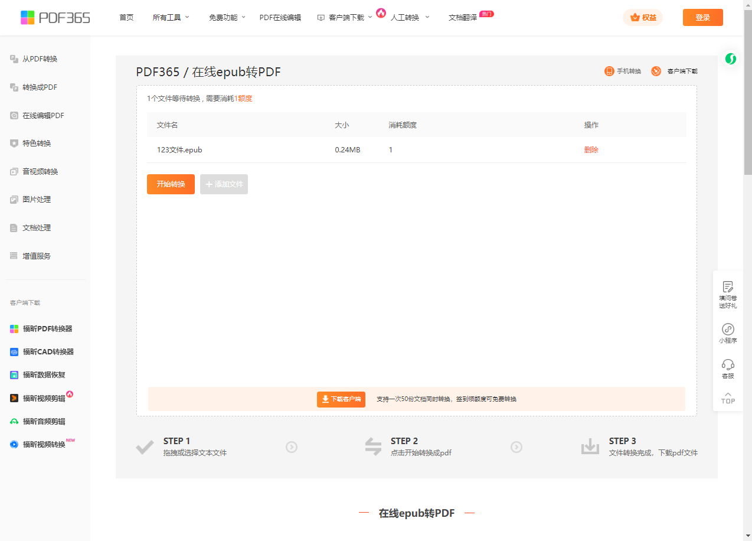Click the 1额度 orange quota text

243,99
